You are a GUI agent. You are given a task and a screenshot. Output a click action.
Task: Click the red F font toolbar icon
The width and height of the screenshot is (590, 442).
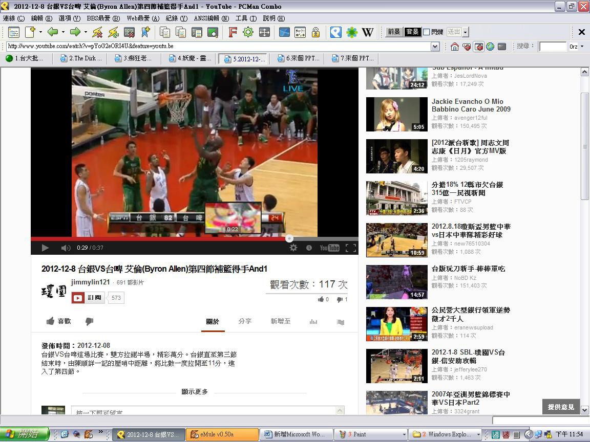point(233,32)
